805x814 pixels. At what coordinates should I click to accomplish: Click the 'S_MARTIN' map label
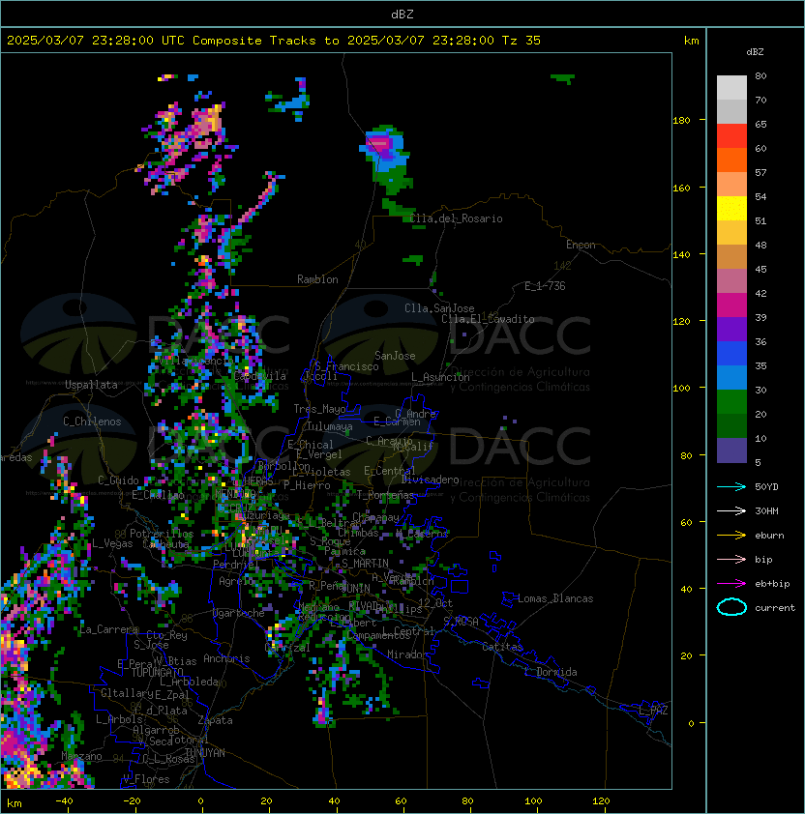tap(365, 564)
